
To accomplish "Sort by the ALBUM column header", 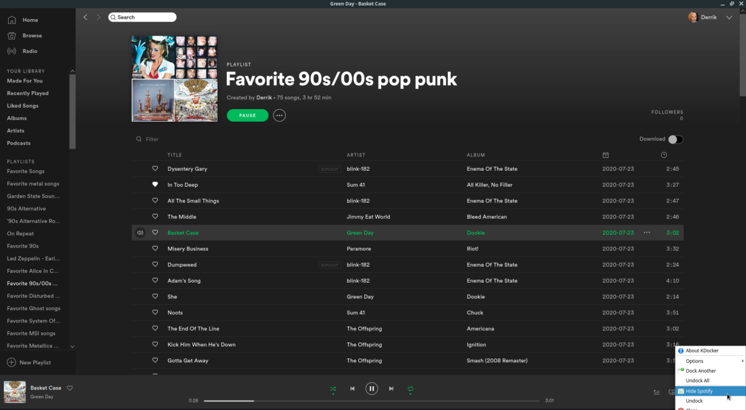I will (476, 155).
